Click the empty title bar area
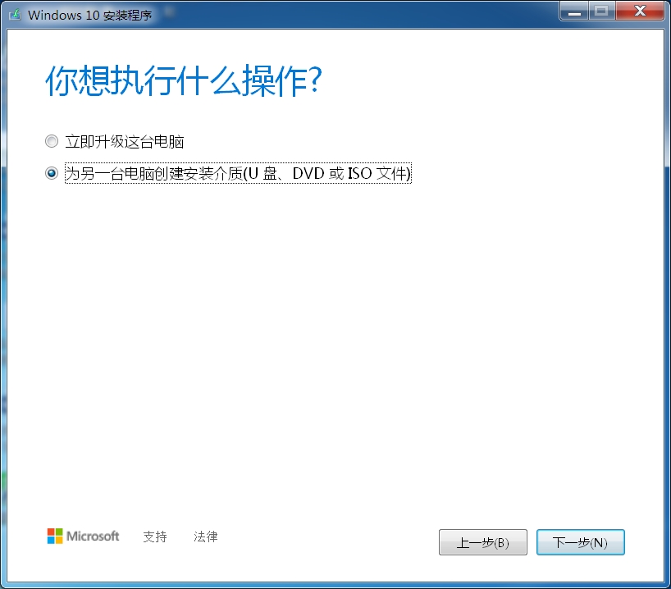671x589 pixels. tap(355, 14)
